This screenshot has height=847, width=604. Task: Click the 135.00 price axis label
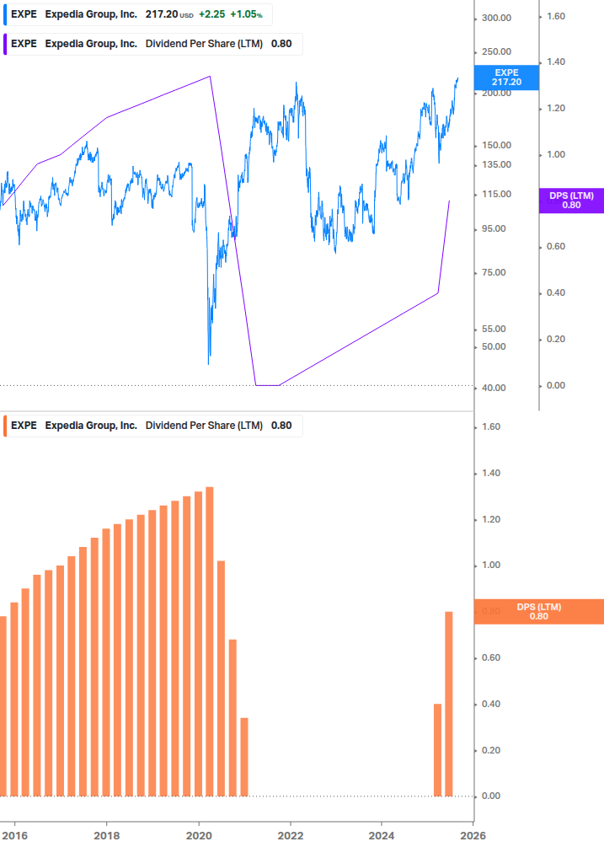(496, 164)
